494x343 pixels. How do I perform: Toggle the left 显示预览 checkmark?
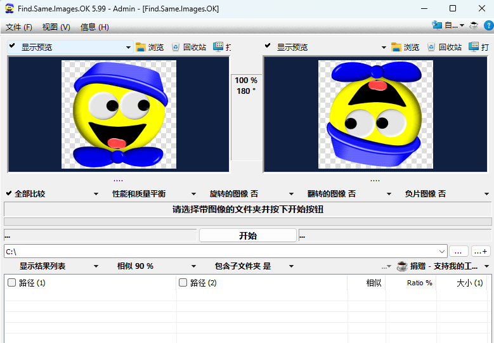point(12,46)
